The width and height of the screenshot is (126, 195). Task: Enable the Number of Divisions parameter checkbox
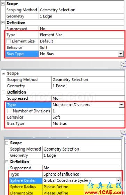pyautogui.click(x=9, y=111)
